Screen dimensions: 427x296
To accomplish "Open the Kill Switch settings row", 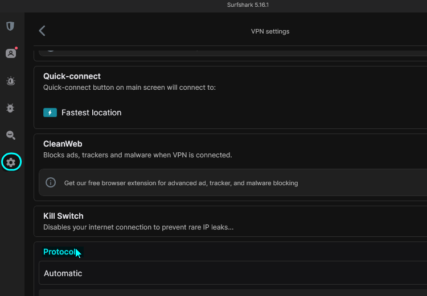I will [x=231, y=221].
